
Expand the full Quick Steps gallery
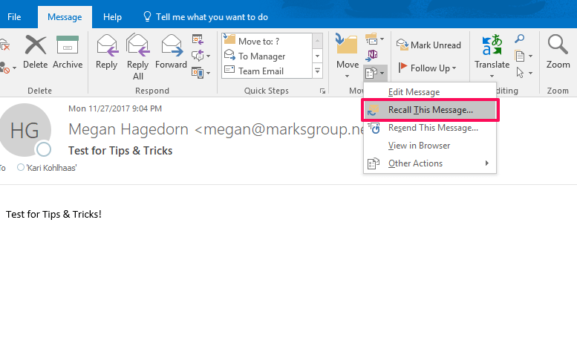click(317, 71)
